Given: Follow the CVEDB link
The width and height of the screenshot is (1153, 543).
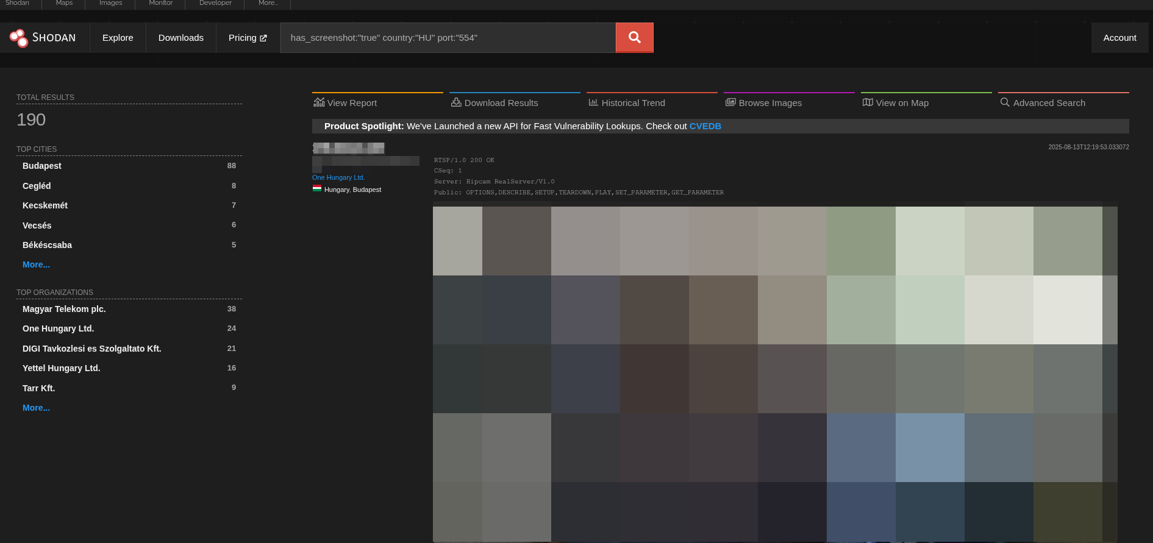Looking at the screenshot, I should pos(705,126).
